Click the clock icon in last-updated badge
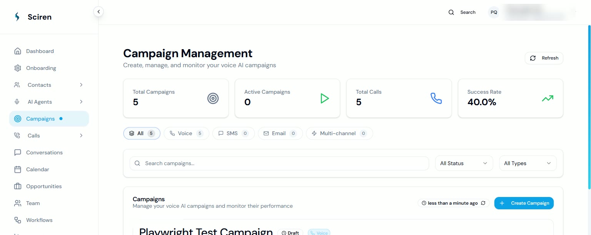This screenshot has height=235, width=591. point(424,203)
